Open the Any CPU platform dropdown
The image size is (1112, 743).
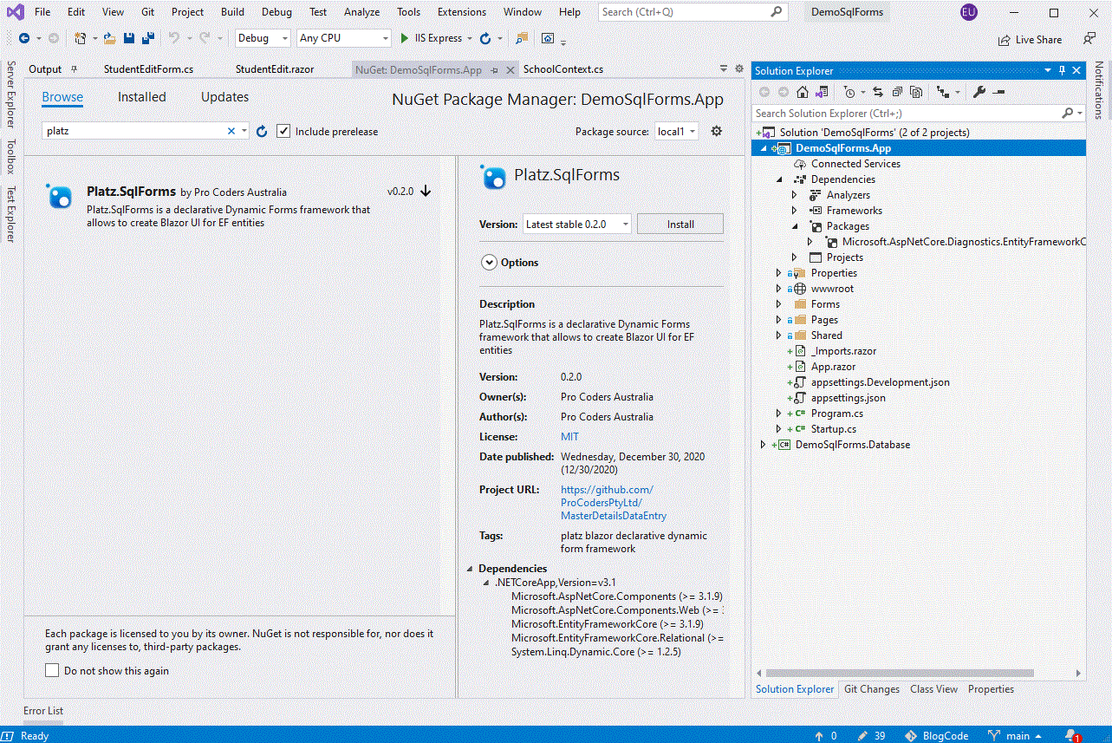point(343,38)
